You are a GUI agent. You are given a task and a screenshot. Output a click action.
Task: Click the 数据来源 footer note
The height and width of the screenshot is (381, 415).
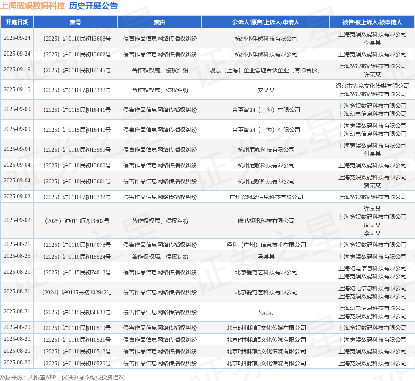click(62, 377)
